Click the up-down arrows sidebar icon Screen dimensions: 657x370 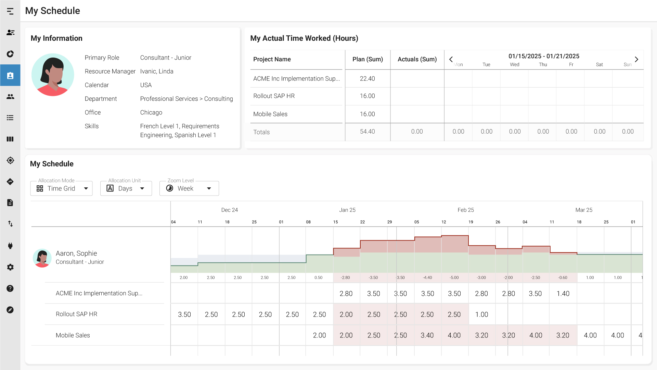(10, 224)
